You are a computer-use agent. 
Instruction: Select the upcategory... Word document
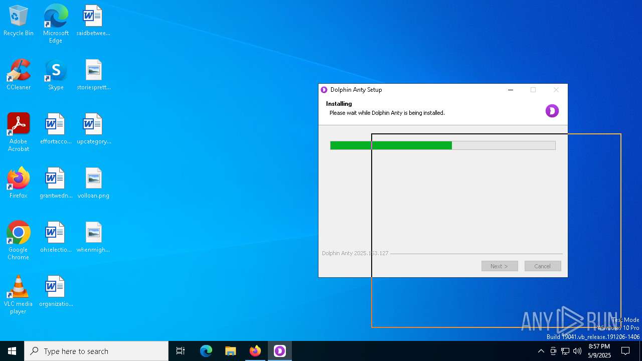[93, 129]
